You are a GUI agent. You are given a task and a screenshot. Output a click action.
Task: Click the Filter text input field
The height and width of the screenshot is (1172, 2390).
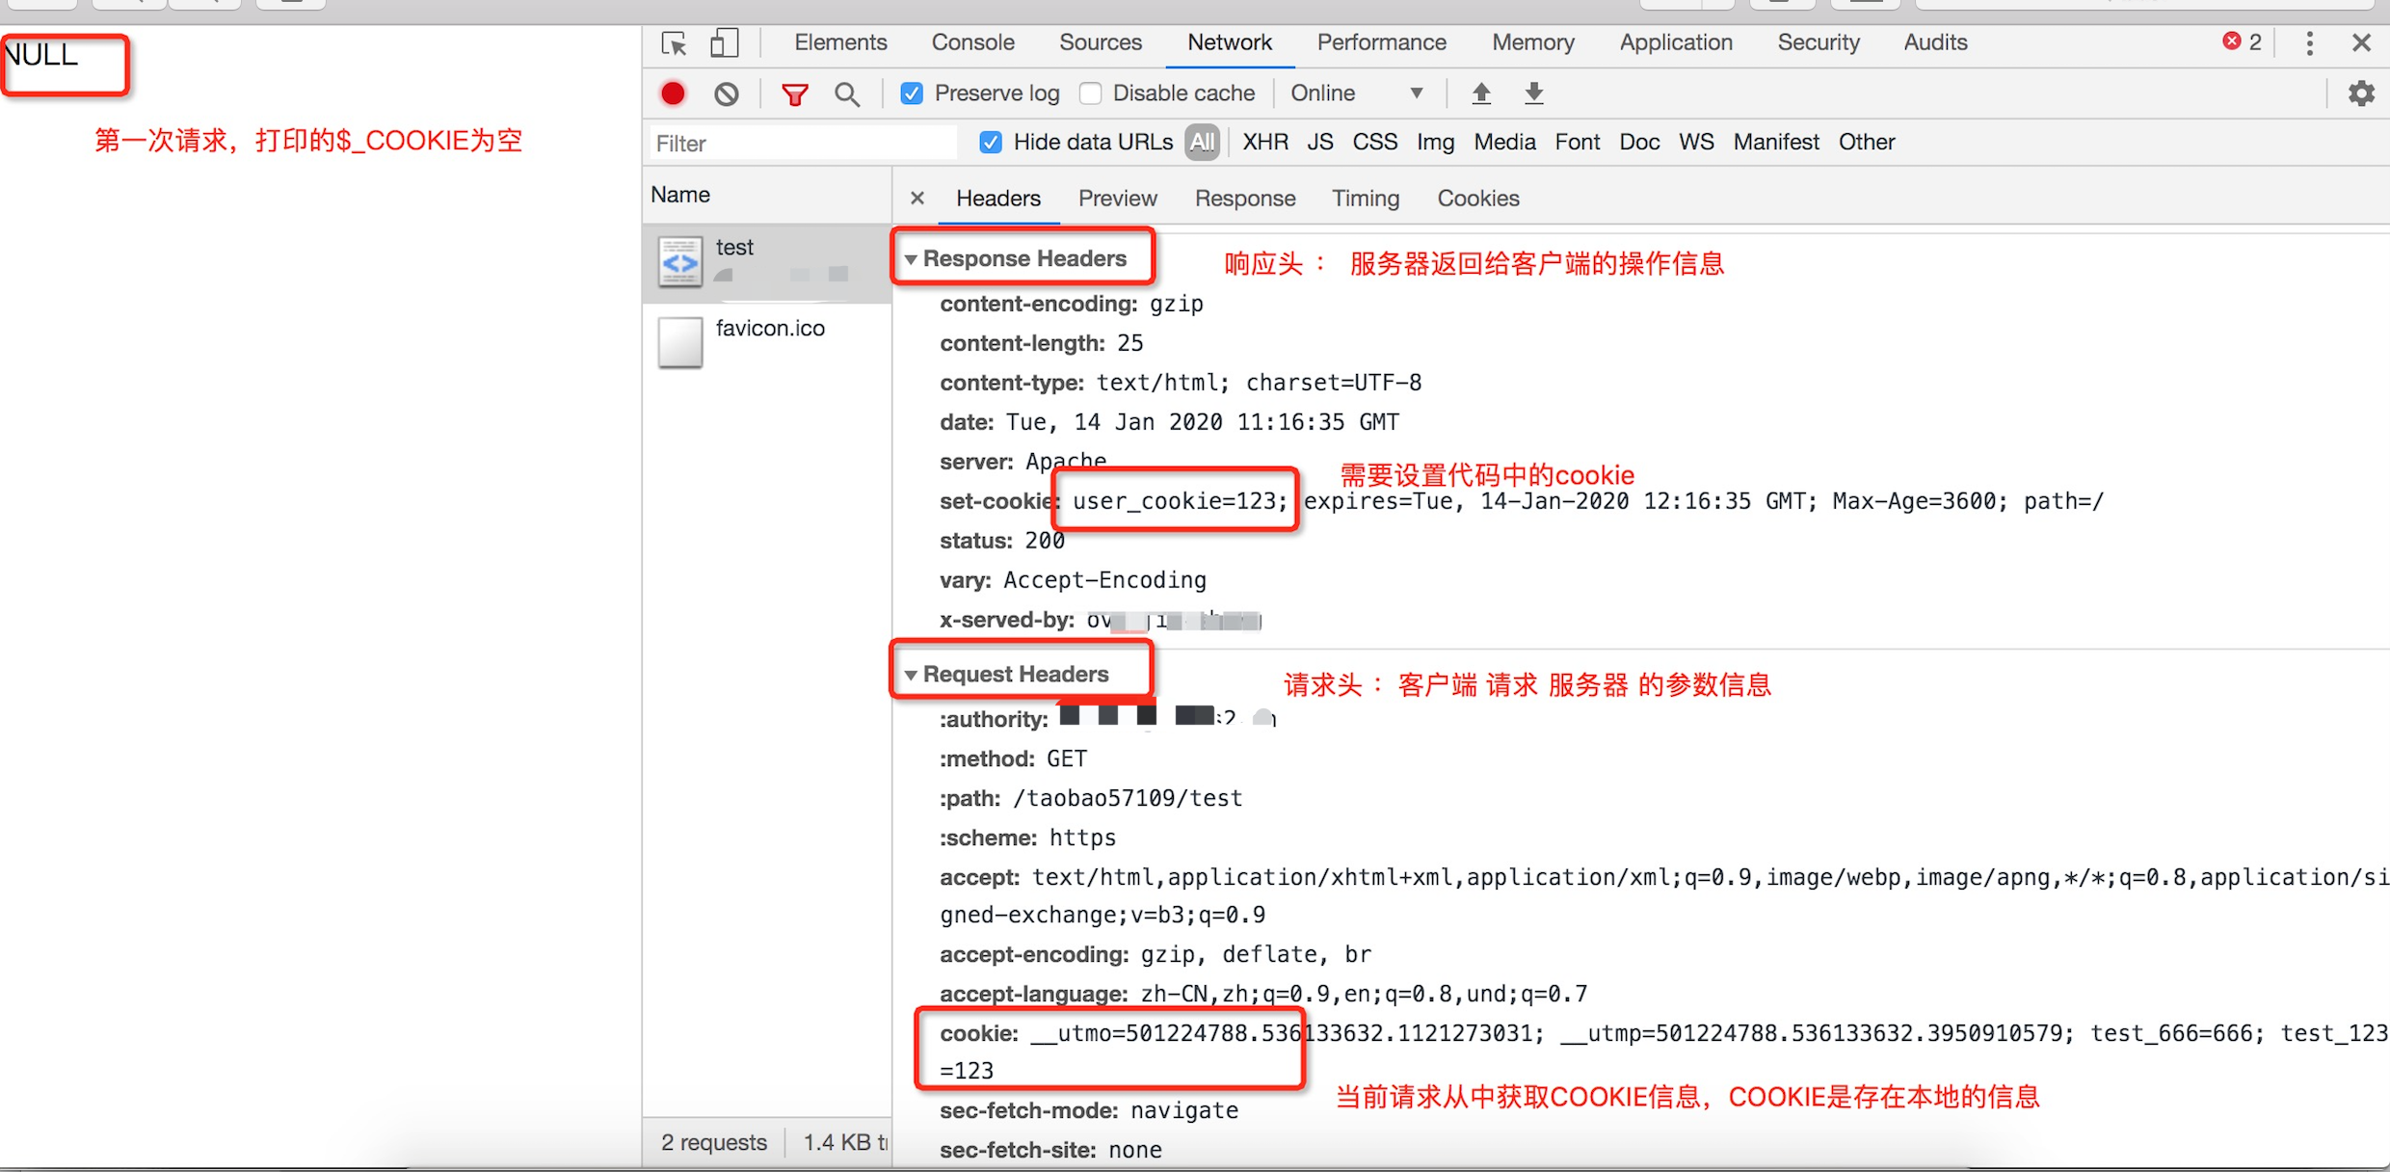click(802, 144)
